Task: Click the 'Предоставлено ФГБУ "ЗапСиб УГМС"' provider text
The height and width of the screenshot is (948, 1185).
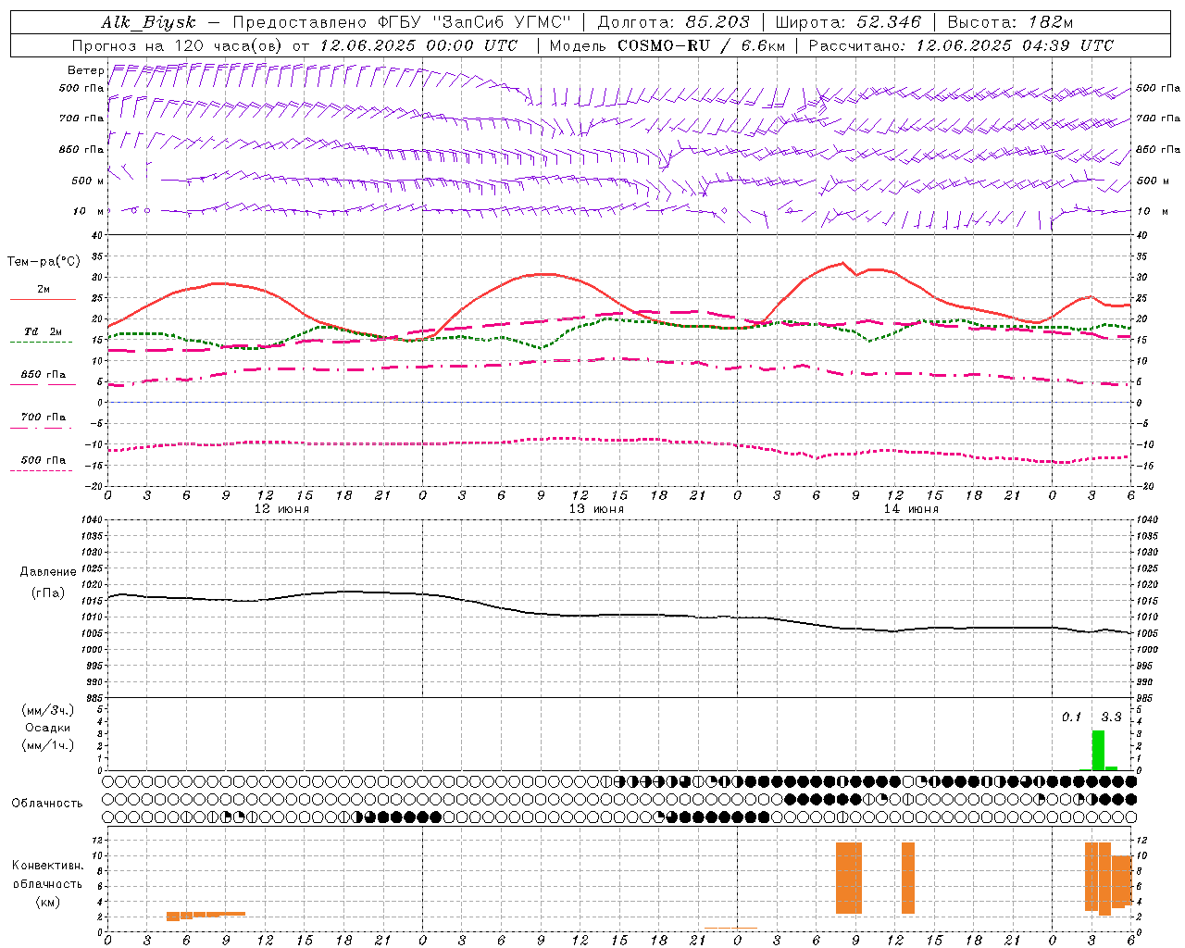Action: click(402, 23)
